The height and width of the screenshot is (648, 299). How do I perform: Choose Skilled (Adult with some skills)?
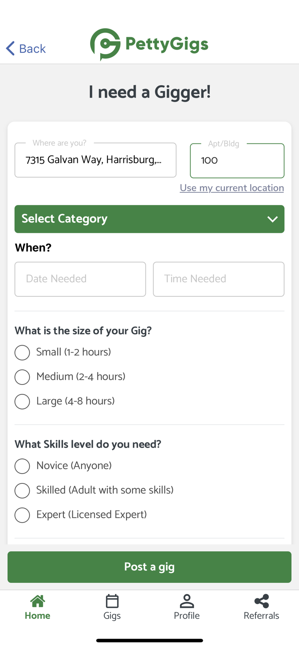22,491
